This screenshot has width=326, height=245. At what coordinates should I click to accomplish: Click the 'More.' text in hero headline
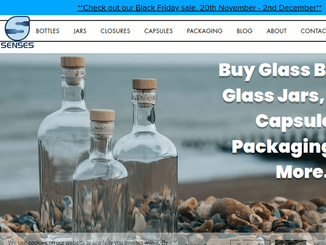[x=301, y=172]
